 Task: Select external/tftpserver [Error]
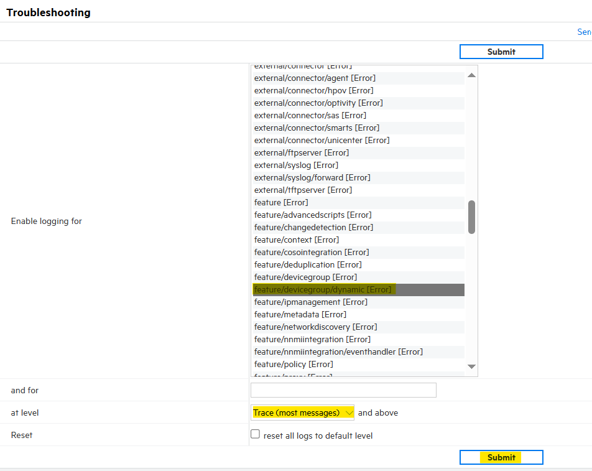pyautogui.click(x=358, y=190)
